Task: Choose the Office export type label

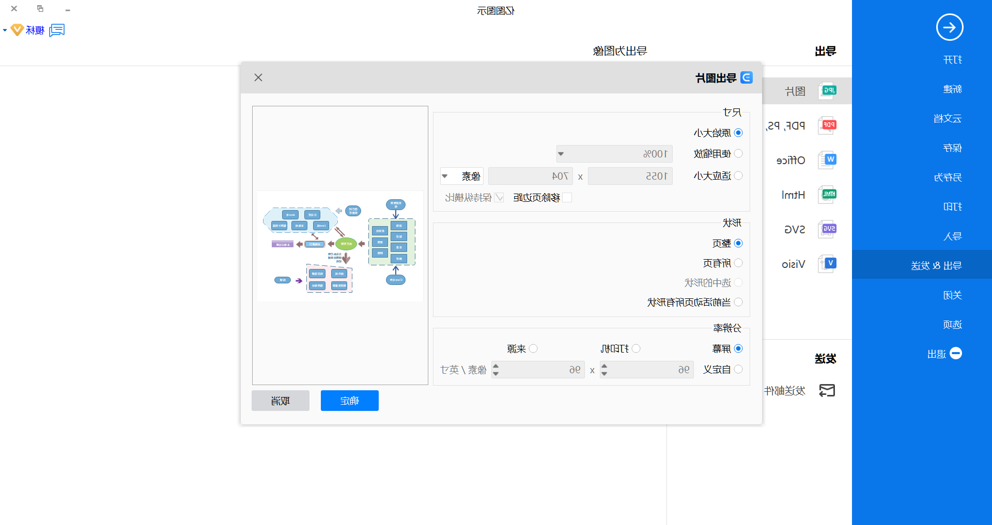Action: pyautogui.click(x=791, y=161)
